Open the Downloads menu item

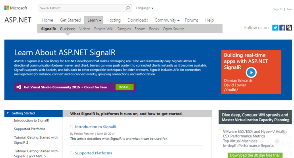pos(137,20)
